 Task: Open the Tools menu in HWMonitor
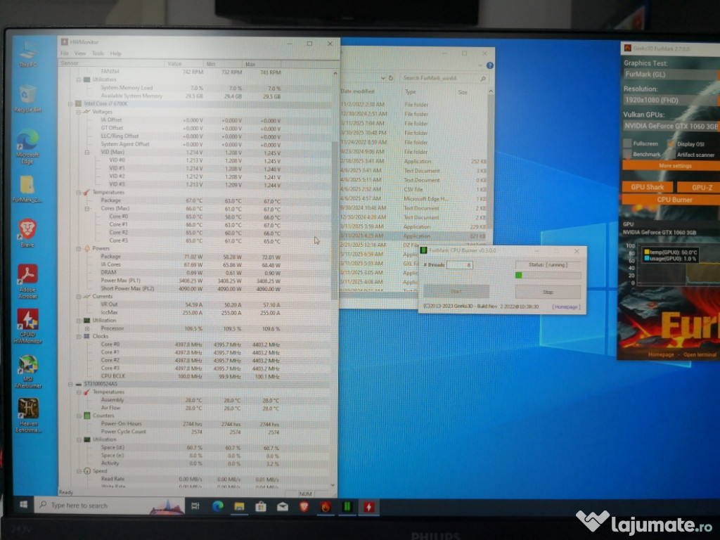tap(98, 53)
